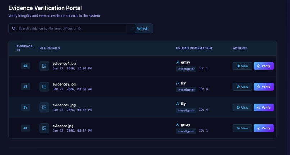Verify evidence #1 integrity
The width and height of the screenshot is (290, 155).
[x=264, y=128]
